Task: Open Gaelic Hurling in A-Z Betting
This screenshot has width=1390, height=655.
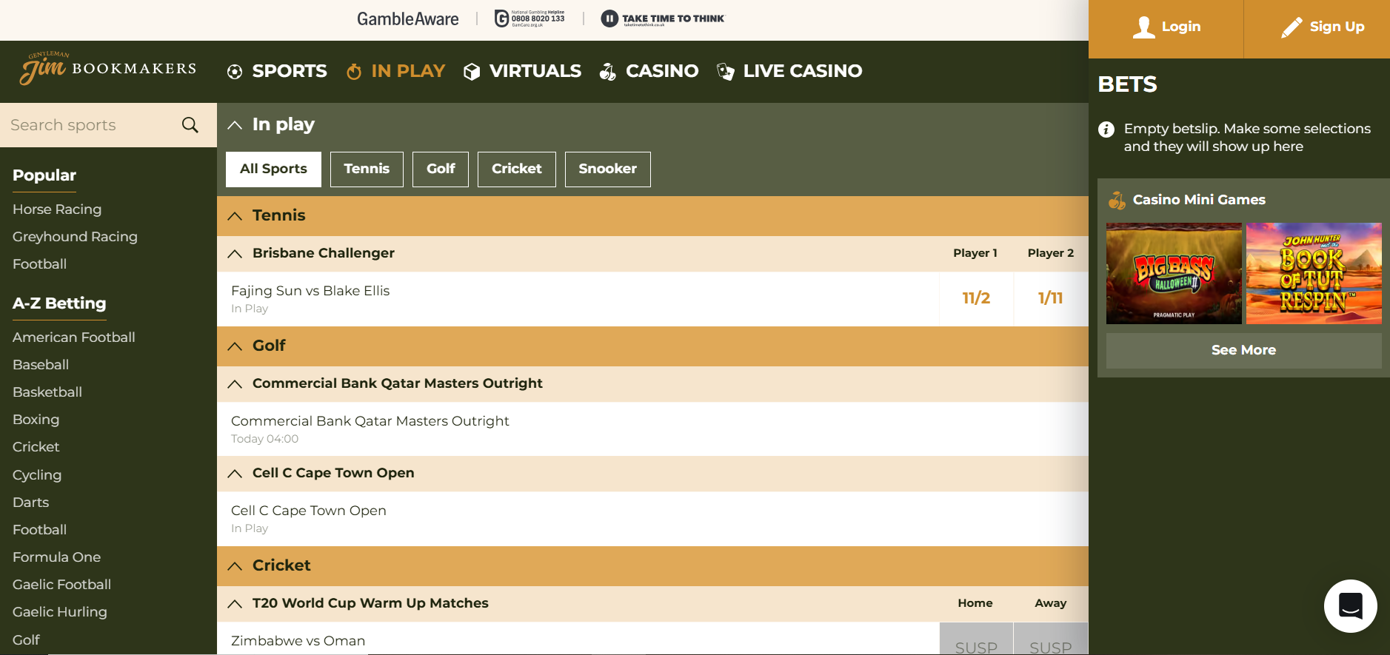Action: pyautogui.click(x=60, y=612)
